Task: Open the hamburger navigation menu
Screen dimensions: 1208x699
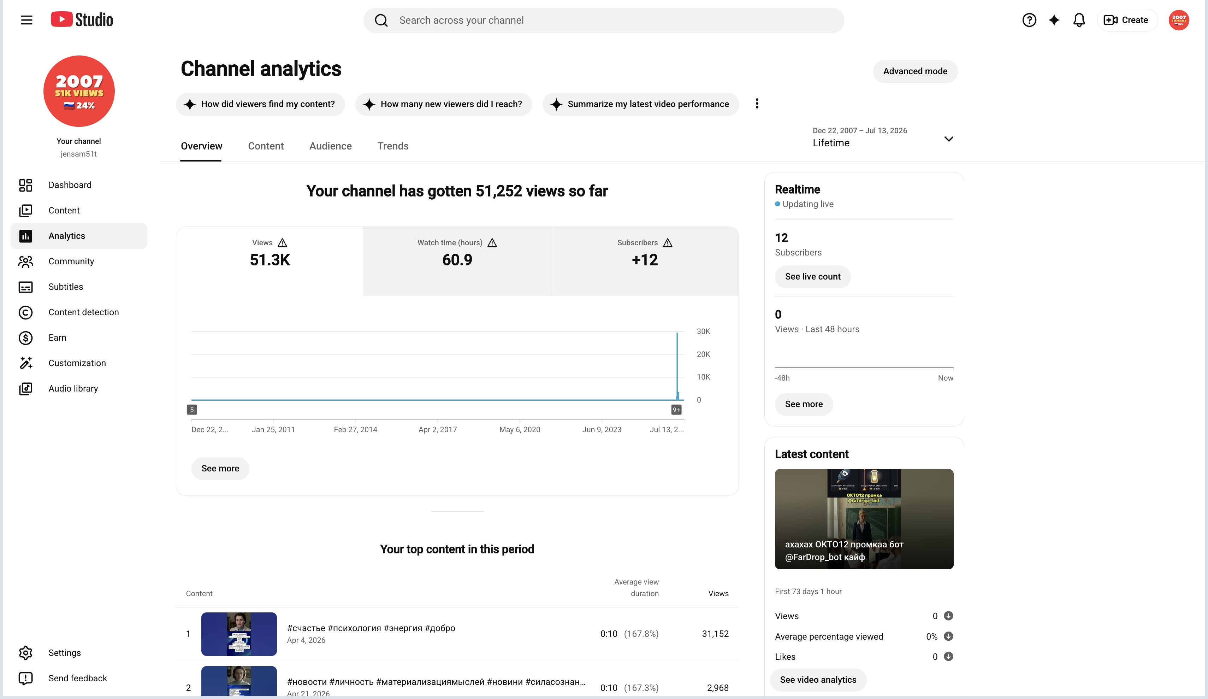Action: [x=26, y=20]
